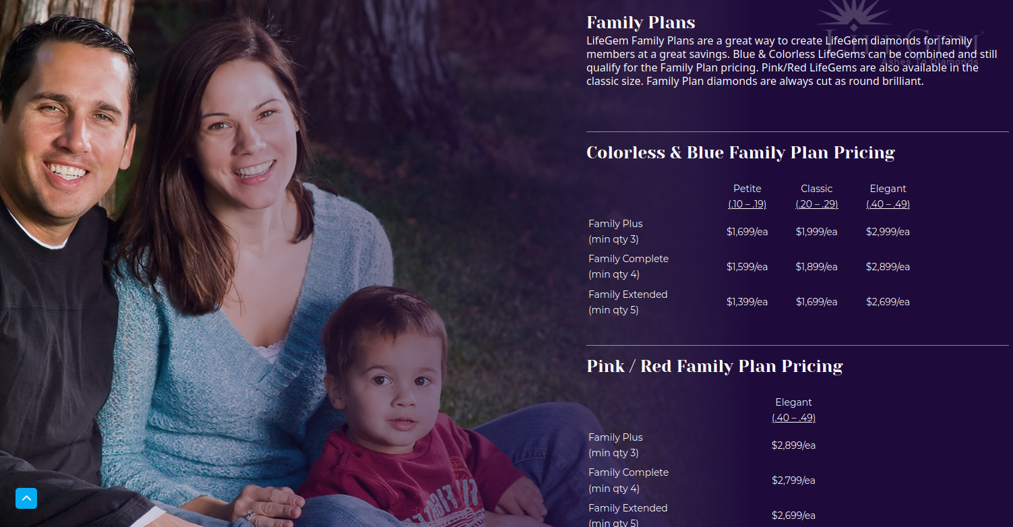Open the Colorless & Blue Elegant (.40 – .49) link

(888, 204)
